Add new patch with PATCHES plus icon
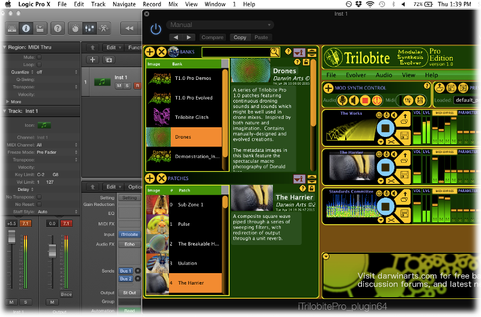 click(150, 178)
